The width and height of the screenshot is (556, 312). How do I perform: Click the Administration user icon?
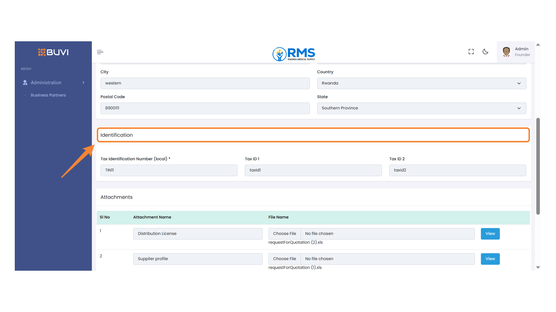[25, 83]
